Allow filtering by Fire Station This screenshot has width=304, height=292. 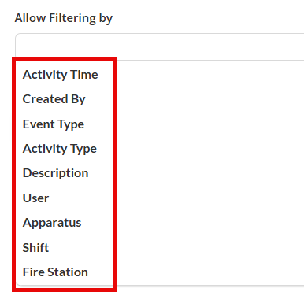point(55,272)
